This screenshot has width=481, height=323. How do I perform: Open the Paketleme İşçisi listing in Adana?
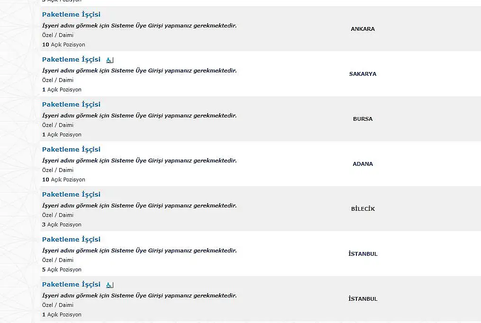pyautogui.click(x=71, y=150)
